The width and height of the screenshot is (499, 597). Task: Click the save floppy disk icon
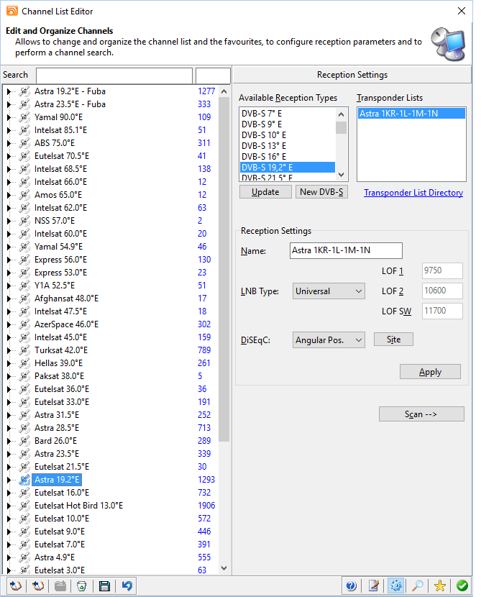point(104,586)
